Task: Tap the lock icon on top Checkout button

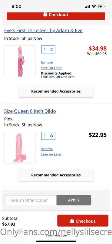Action: (x=45, y=14)
